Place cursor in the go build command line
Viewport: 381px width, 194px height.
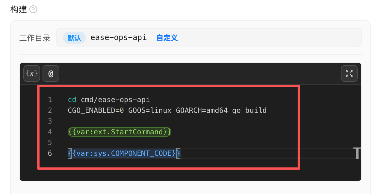pyautogui.click(x=167, y=110)
